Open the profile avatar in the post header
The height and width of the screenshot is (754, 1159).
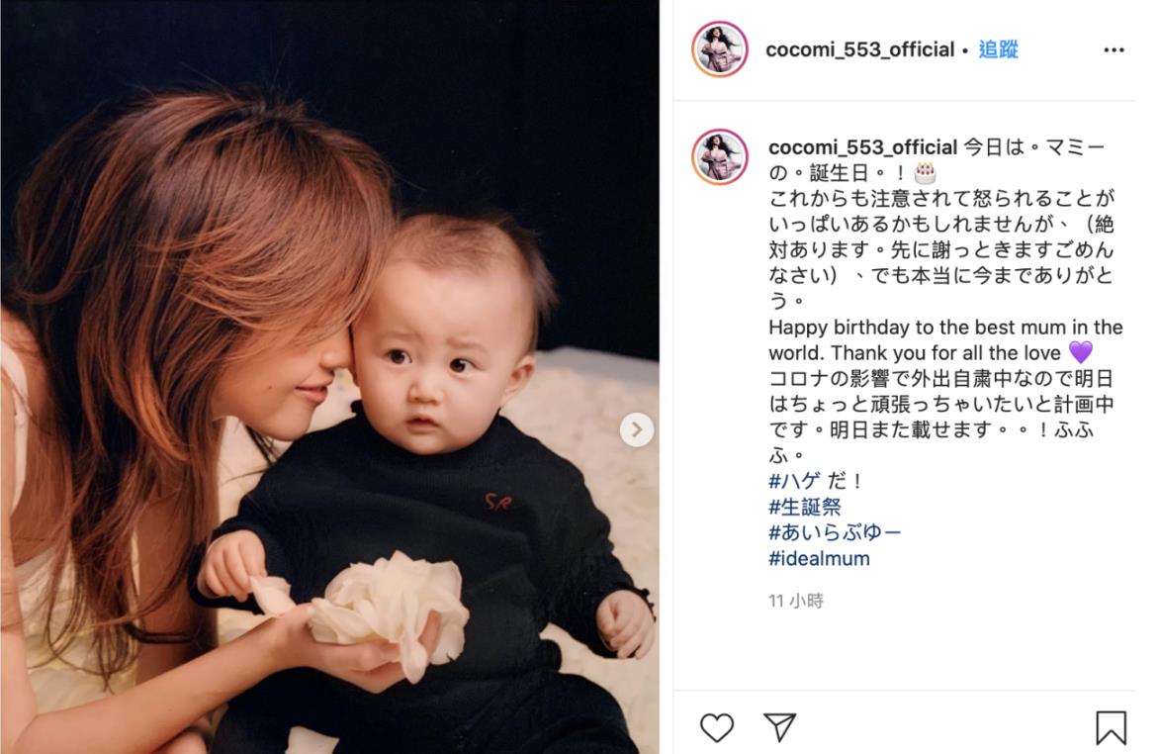pos(719,48)
